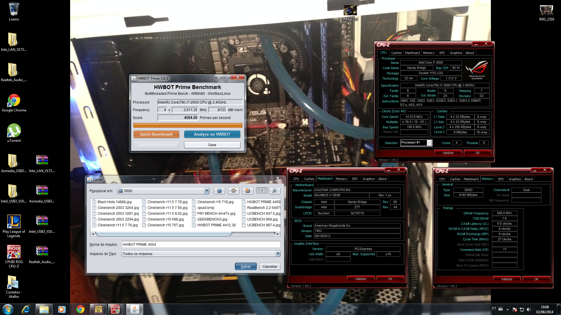Select the µTorrent desktop shortcut
This screenshot has height=315, width=561.
(14, 133)
